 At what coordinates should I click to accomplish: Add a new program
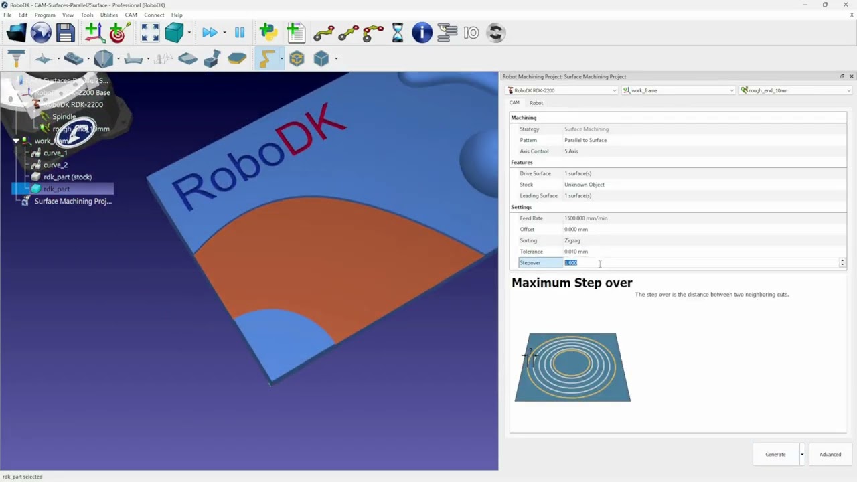pos(295,33)
